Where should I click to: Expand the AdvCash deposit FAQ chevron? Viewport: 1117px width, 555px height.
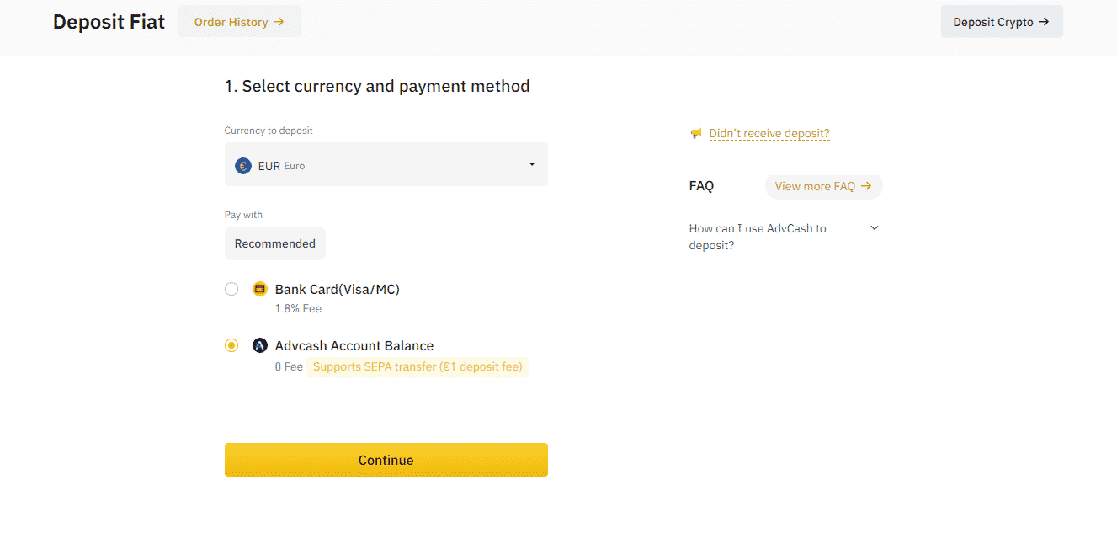click(x=875, y=228)
